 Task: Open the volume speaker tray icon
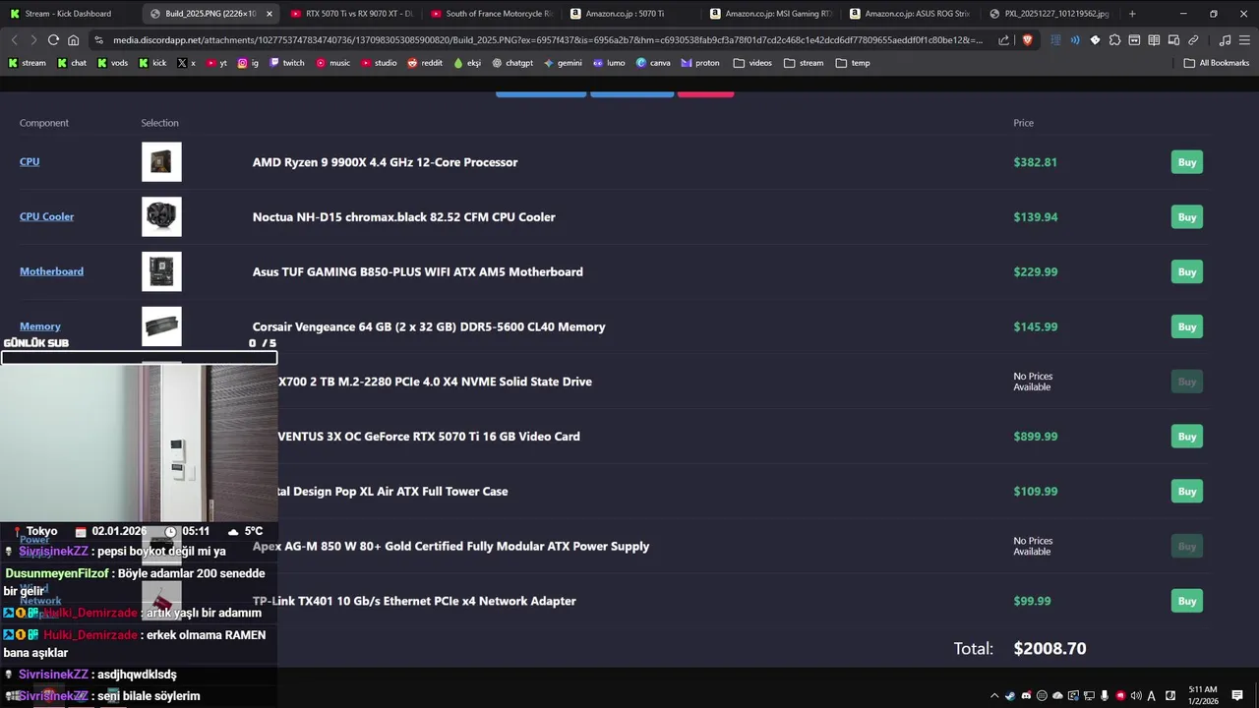click(x=1136, y=696)
